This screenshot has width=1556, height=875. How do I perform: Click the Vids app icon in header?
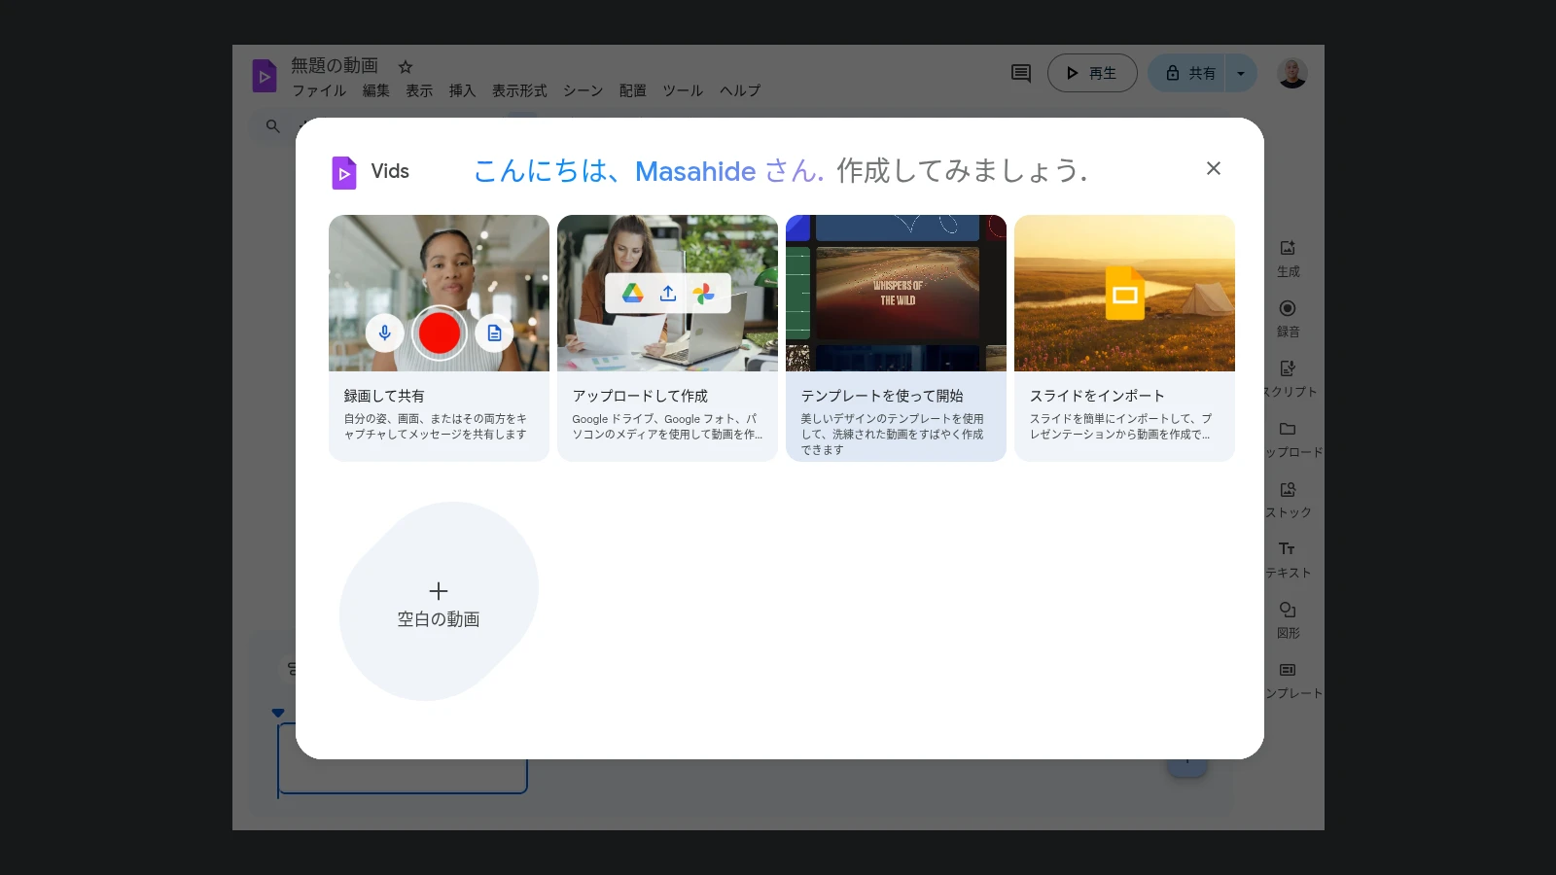pyautogui.click(x=265, y=76)
